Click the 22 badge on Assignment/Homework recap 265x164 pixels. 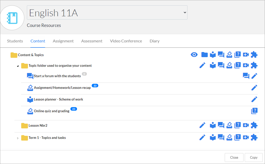pyautogui.click(x=95, y=86)
